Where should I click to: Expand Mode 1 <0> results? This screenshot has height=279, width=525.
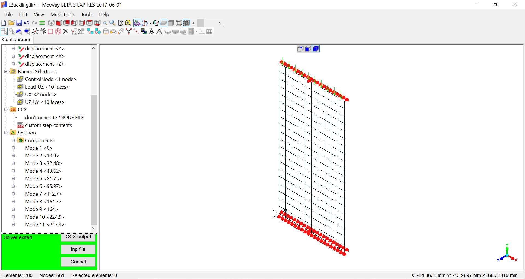pos(13,148)
